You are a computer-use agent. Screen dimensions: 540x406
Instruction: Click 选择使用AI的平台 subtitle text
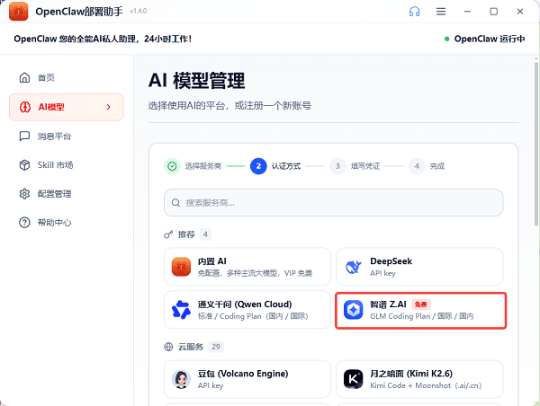229,105
